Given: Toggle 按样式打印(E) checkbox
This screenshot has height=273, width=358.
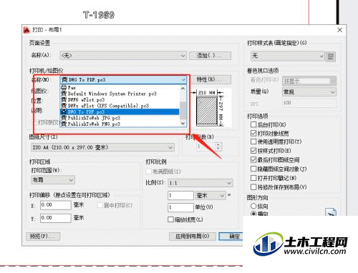Looking at the screenshot, I should [x=253, y=151].
